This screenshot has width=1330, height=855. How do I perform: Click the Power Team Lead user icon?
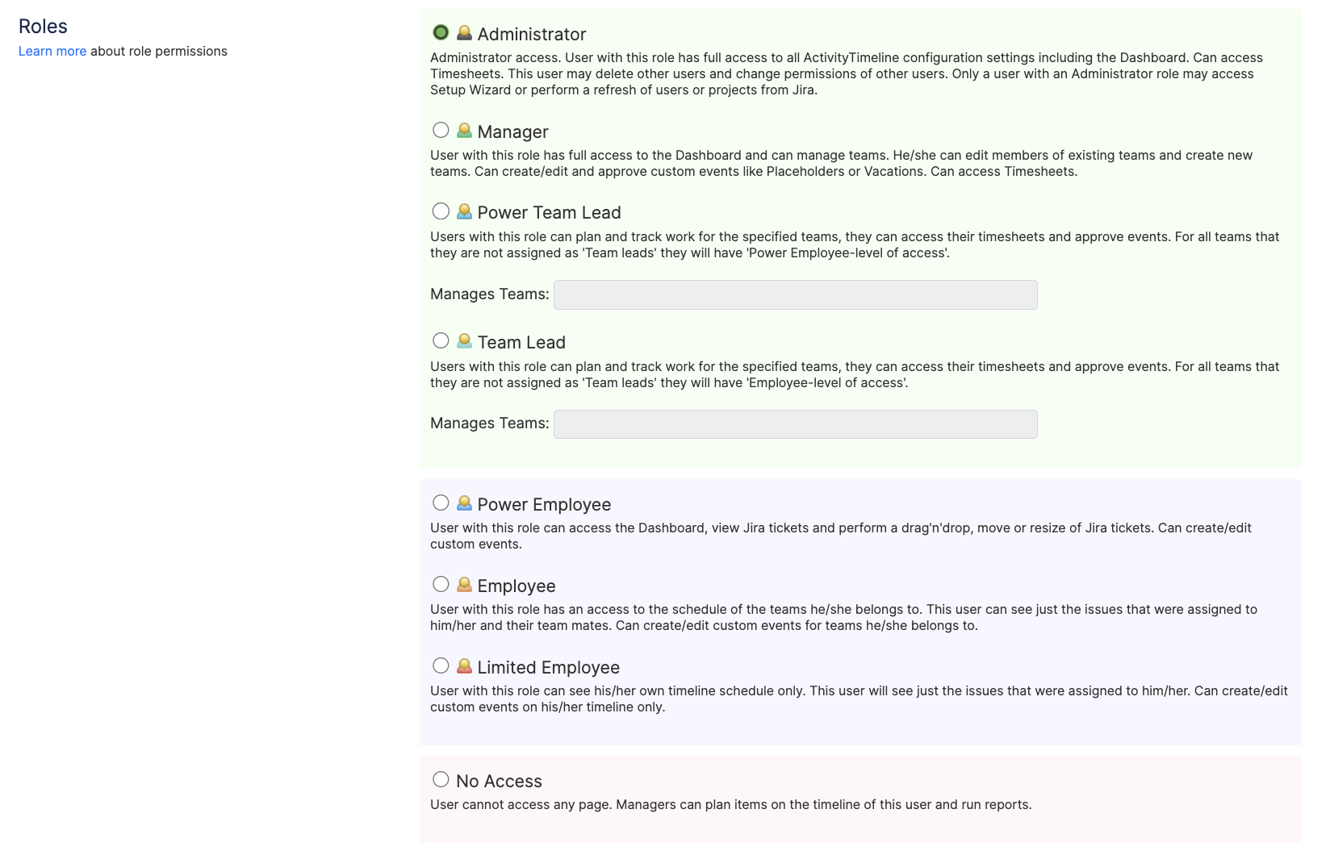coord(464,211)
